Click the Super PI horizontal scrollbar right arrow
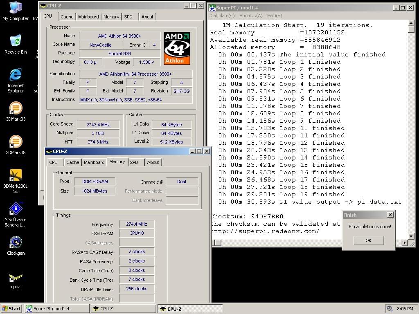Screen dimensions: 419x314 click(x=405, y=242)
